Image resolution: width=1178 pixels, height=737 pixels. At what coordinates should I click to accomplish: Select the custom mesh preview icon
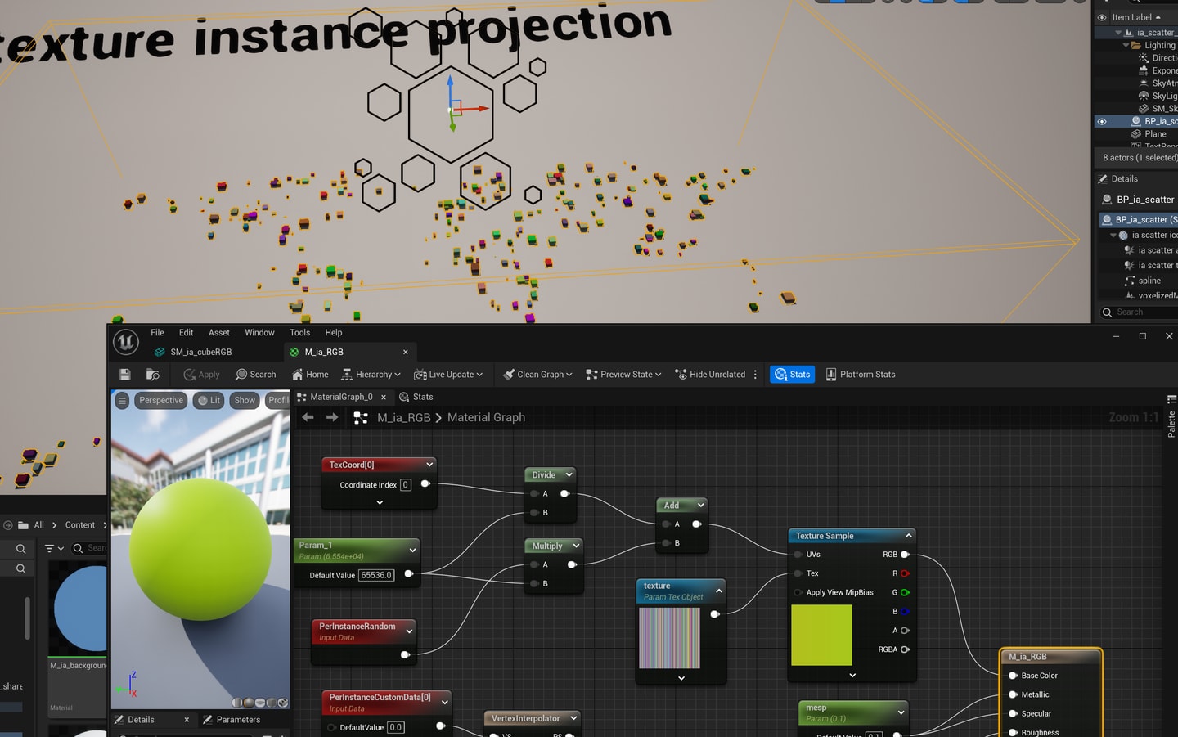tap(283, 703)
